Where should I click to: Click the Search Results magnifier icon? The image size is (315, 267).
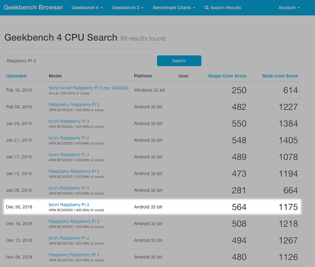207,8
